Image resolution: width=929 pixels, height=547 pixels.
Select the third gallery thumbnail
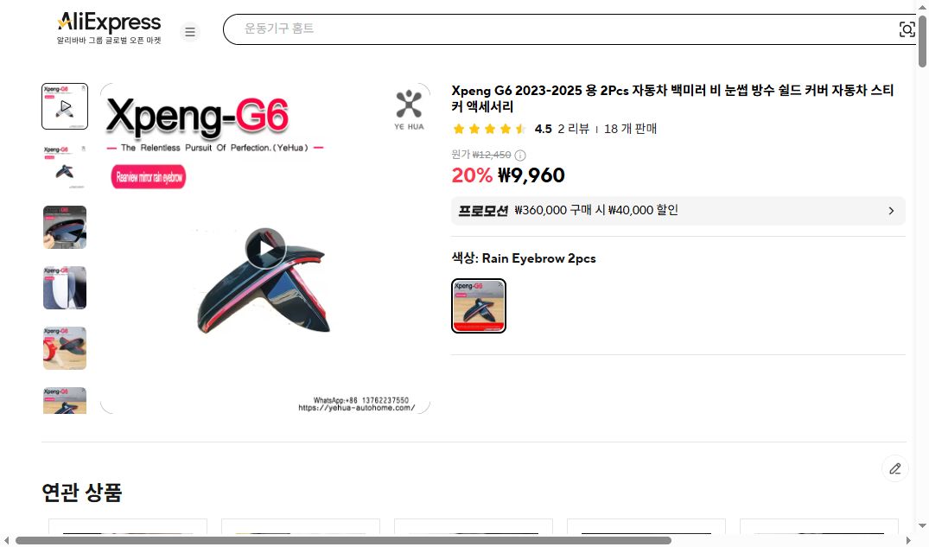click(64, 226)
